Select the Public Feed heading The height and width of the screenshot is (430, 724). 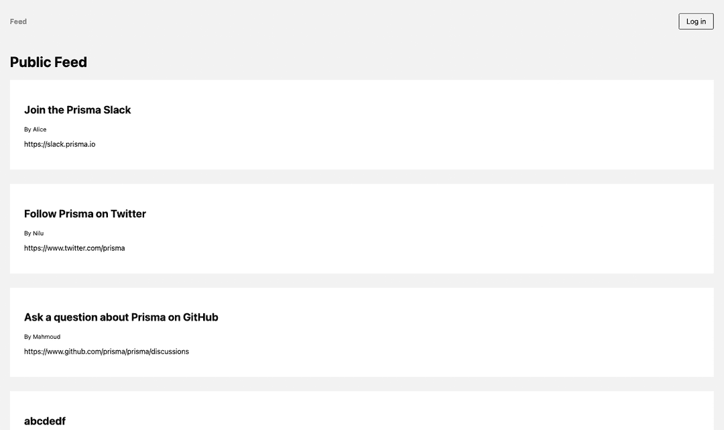click(x=48, y=62)
